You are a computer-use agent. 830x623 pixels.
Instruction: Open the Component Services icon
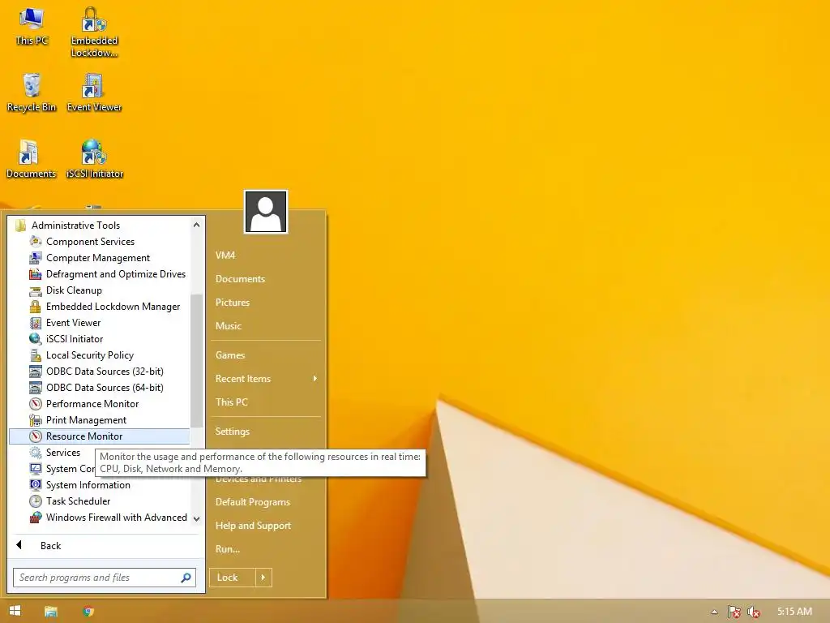(36, 242)
